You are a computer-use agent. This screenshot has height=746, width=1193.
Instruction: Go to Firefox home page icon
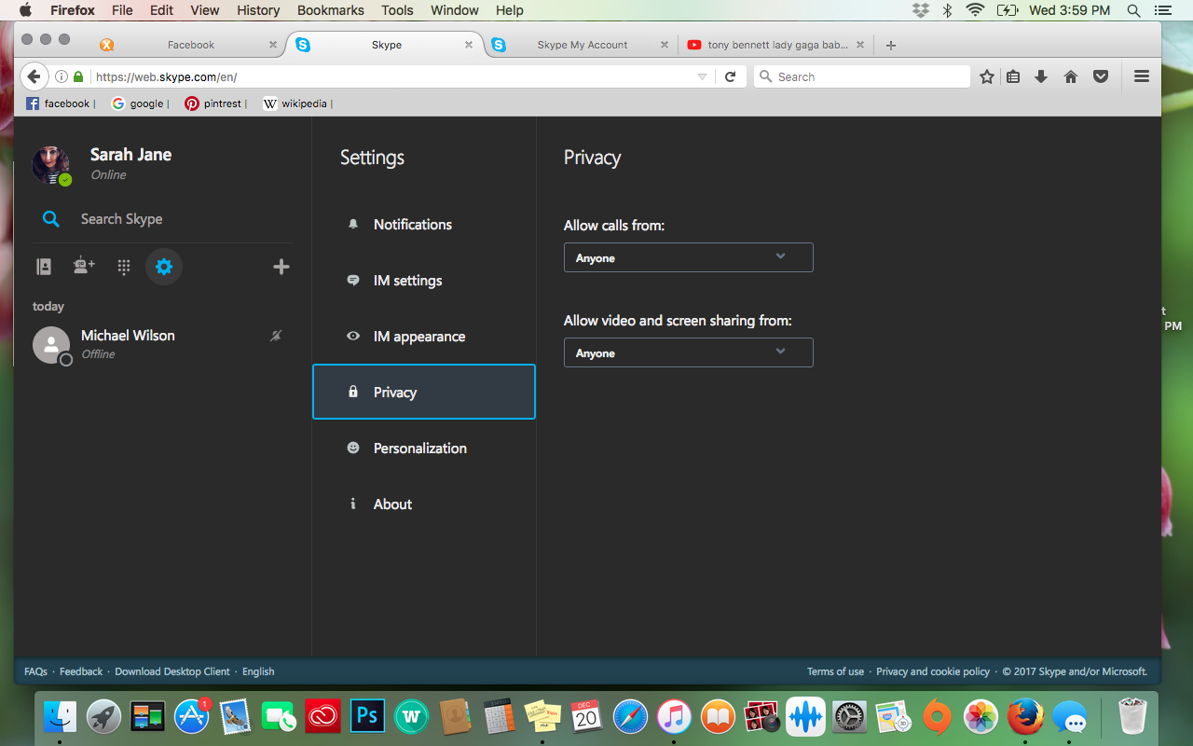click(1071, 76)
